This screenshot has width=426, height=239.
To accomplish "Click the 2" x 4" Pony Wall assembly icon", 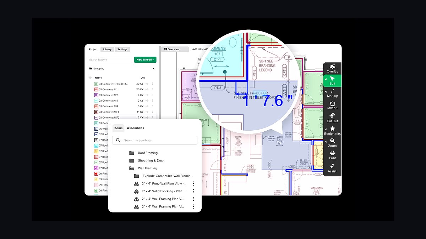I will pos(136,183).
